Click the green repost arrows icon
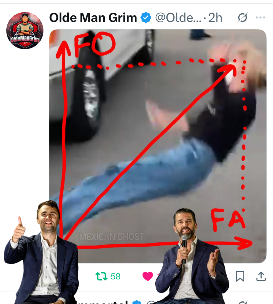The image size is (273, 304). [101, 276]
